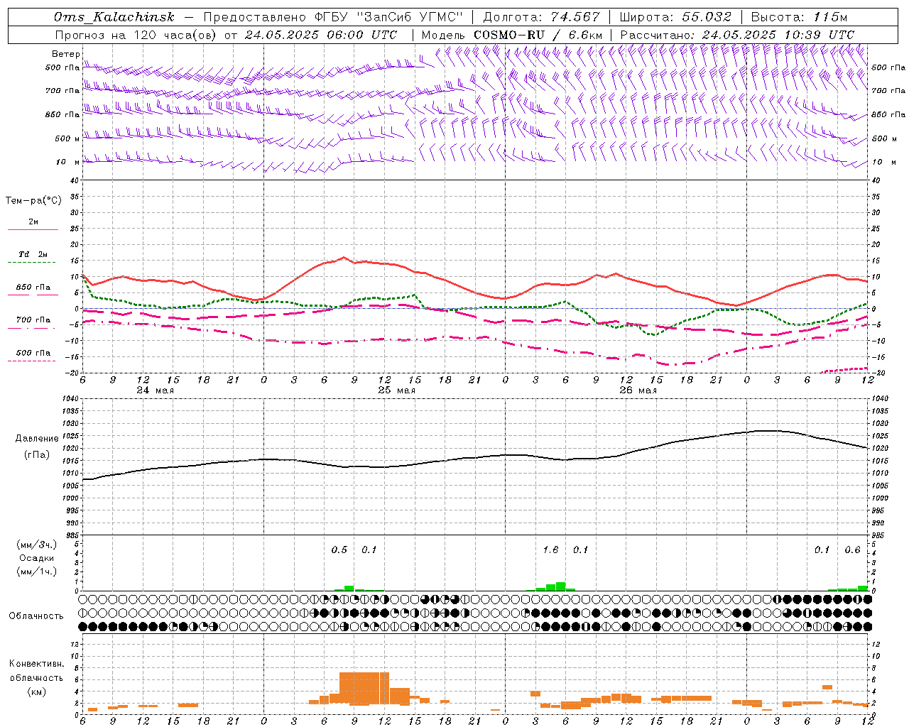Click the 850 гПа temperature legend entry
The height and width of the screenshot is (727, 909).
point(33,288)
